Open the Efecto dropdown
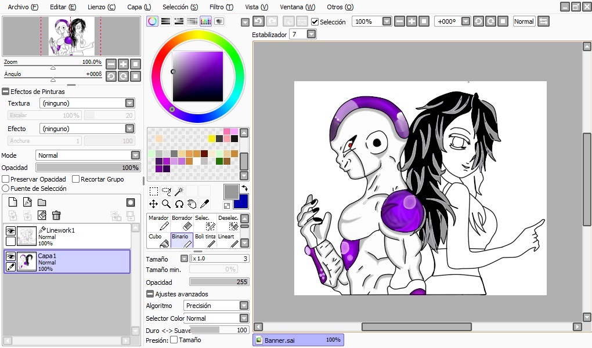The image size is (592, 348). [129, 129]
